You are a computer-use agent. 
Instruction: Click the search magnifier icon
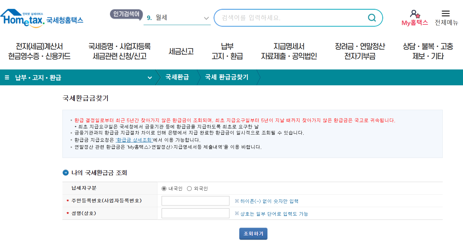click(372, 18)
